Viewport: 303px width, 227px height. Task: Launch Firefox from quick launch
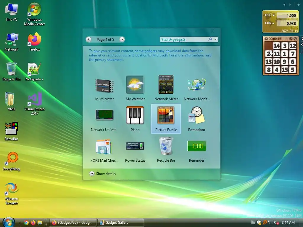pyautogui.click(x=33, y=223)
